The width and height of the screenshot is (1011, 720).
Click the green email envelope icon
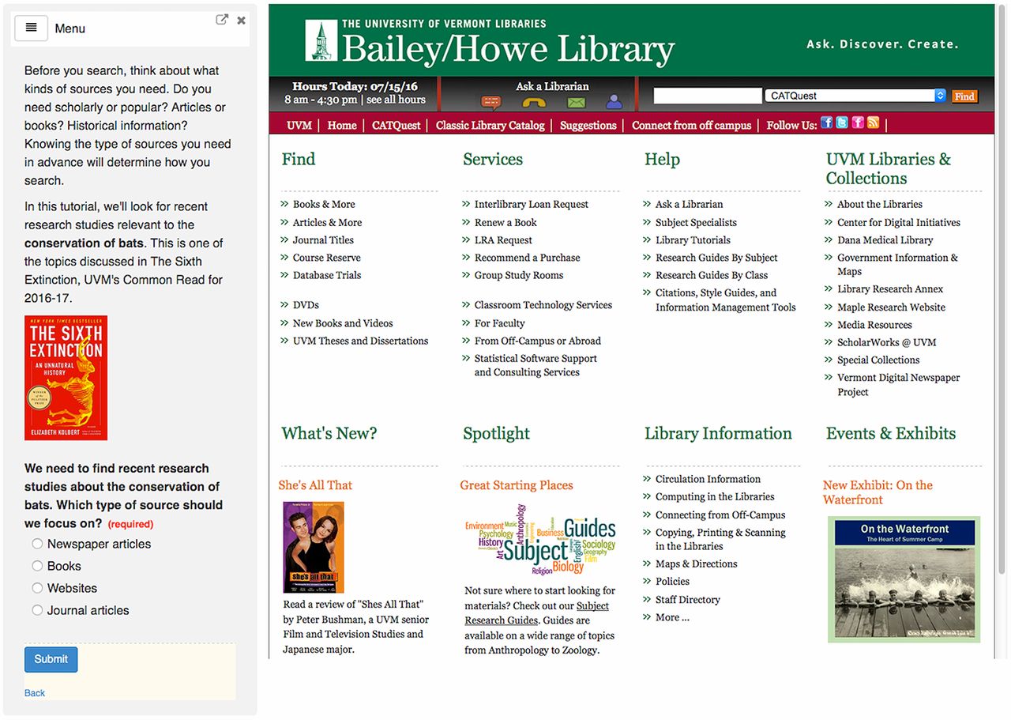point(577,102)
